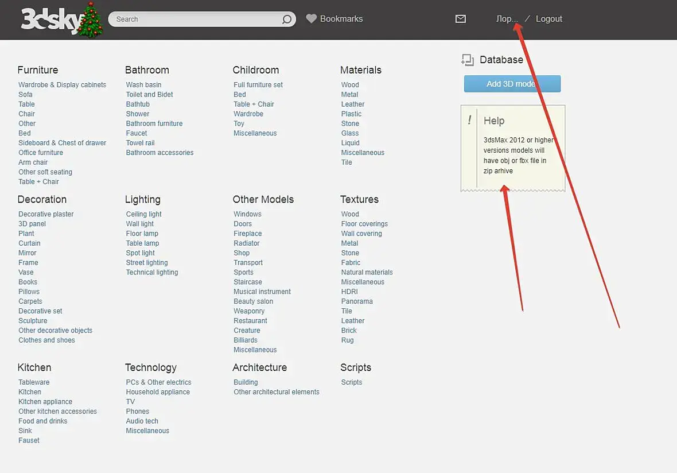
Task: Click the search magnifier icon
Action: click(287, 20)
